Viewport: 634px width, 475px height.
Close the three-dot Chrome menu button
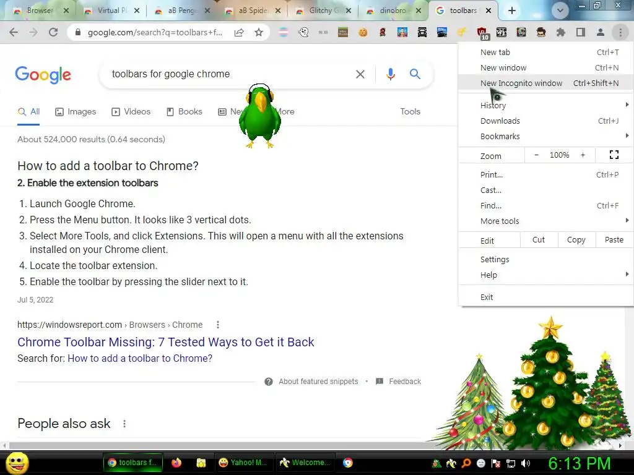(620, 32)
